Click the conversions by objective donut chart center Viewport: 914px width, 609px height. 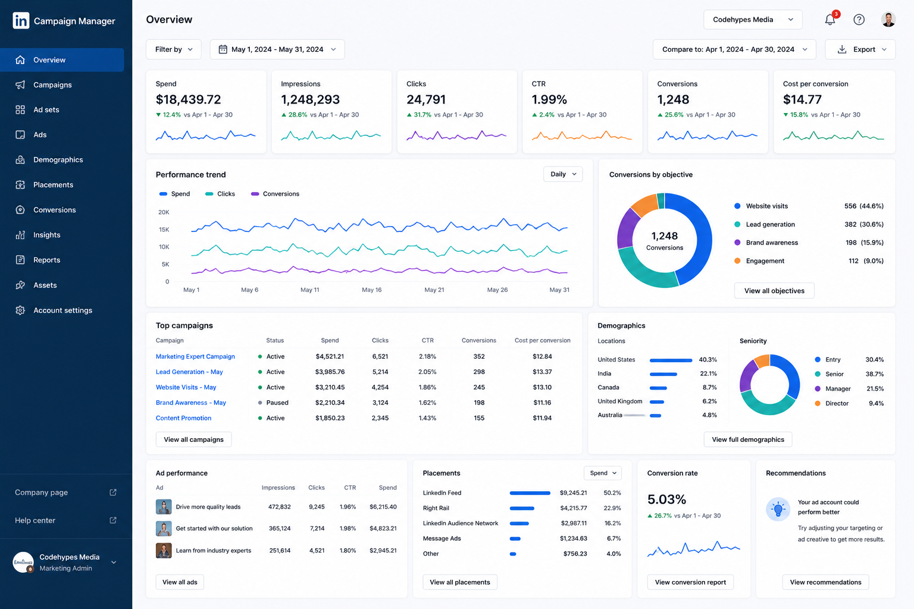pyautogui.click(x=665, y=240)
